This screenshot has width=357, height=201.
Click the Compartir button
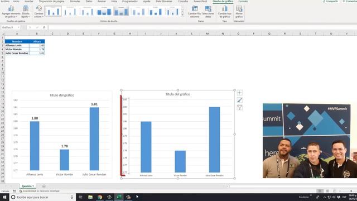coord(330,1)
